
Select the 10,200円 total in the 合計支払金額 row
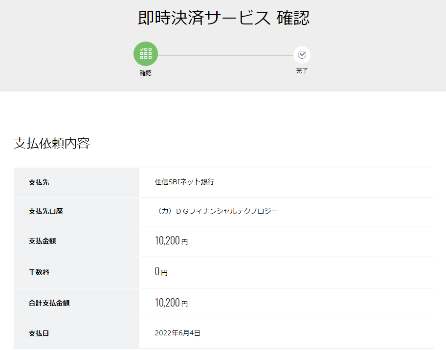click(x=171, y=303)
